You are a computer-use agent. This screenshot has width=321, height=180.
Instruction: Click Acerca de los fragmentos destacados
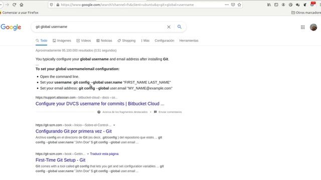coord(125,112)
